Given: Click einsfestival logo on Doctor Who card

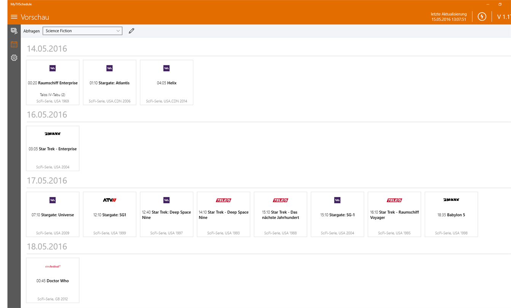Looking at the screenshot, I should (x=53, y=267).
